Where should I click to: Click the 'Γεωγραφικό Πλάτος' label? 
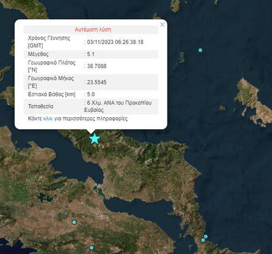(52, 63)
